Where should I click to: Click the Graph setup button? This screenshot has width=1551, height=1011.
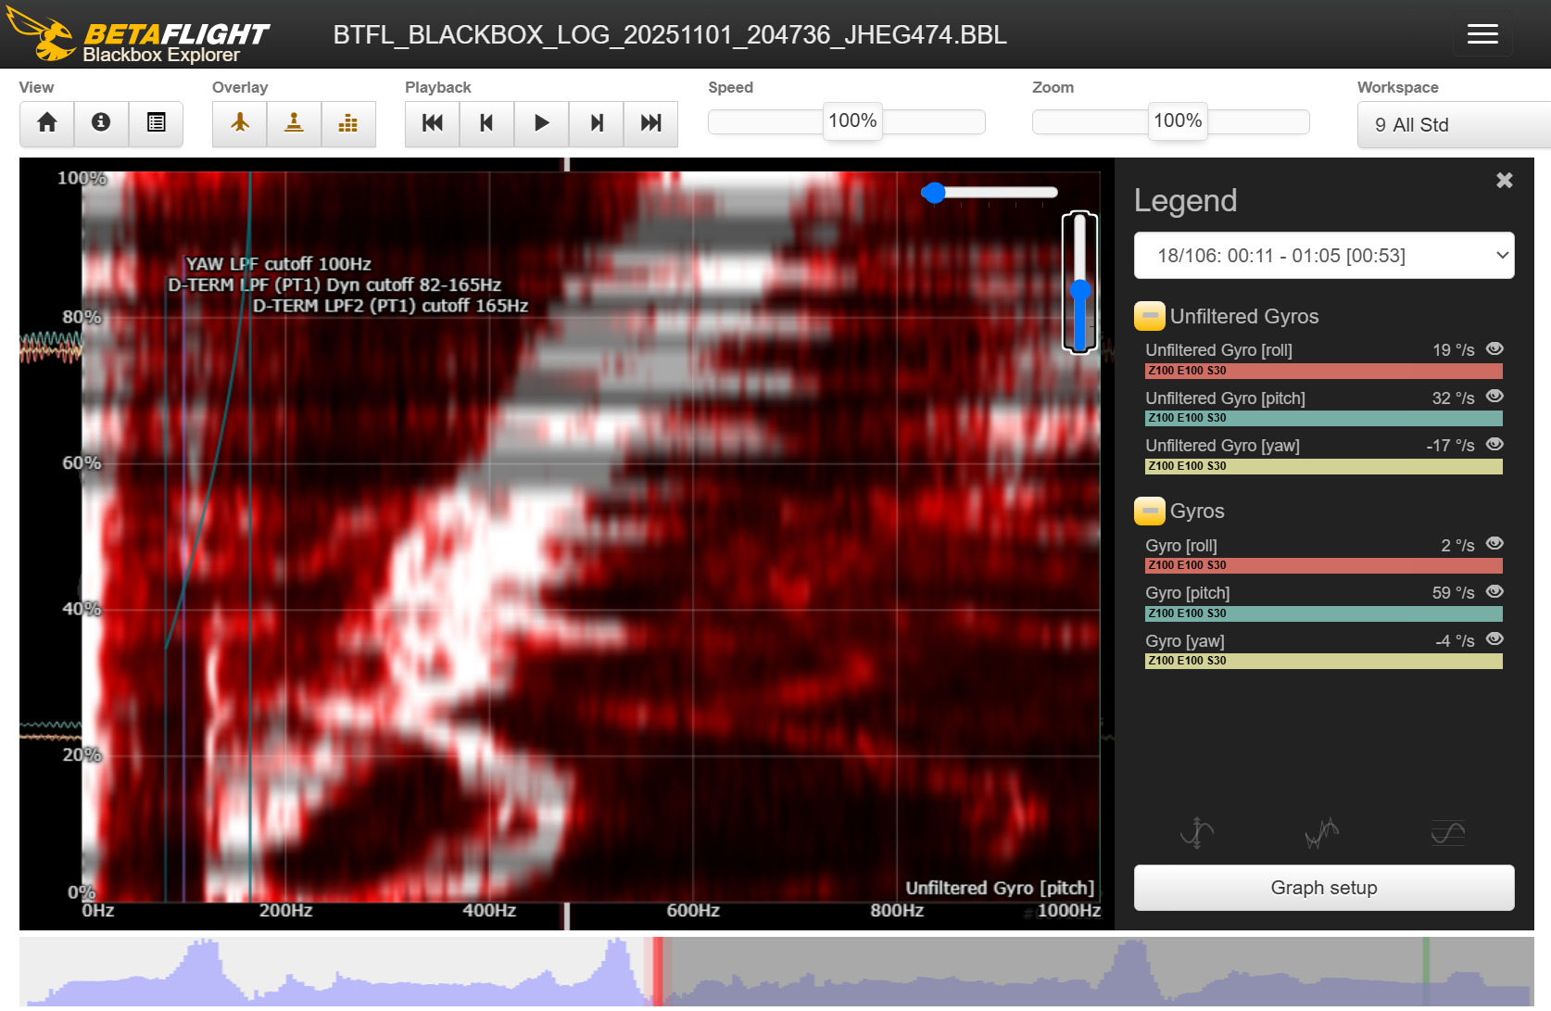1323,888
